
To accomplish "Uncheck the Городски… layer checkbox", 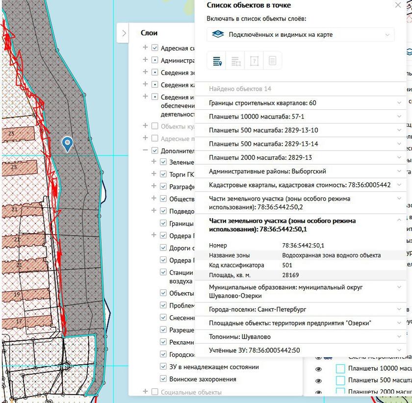I will coord(163,354).
